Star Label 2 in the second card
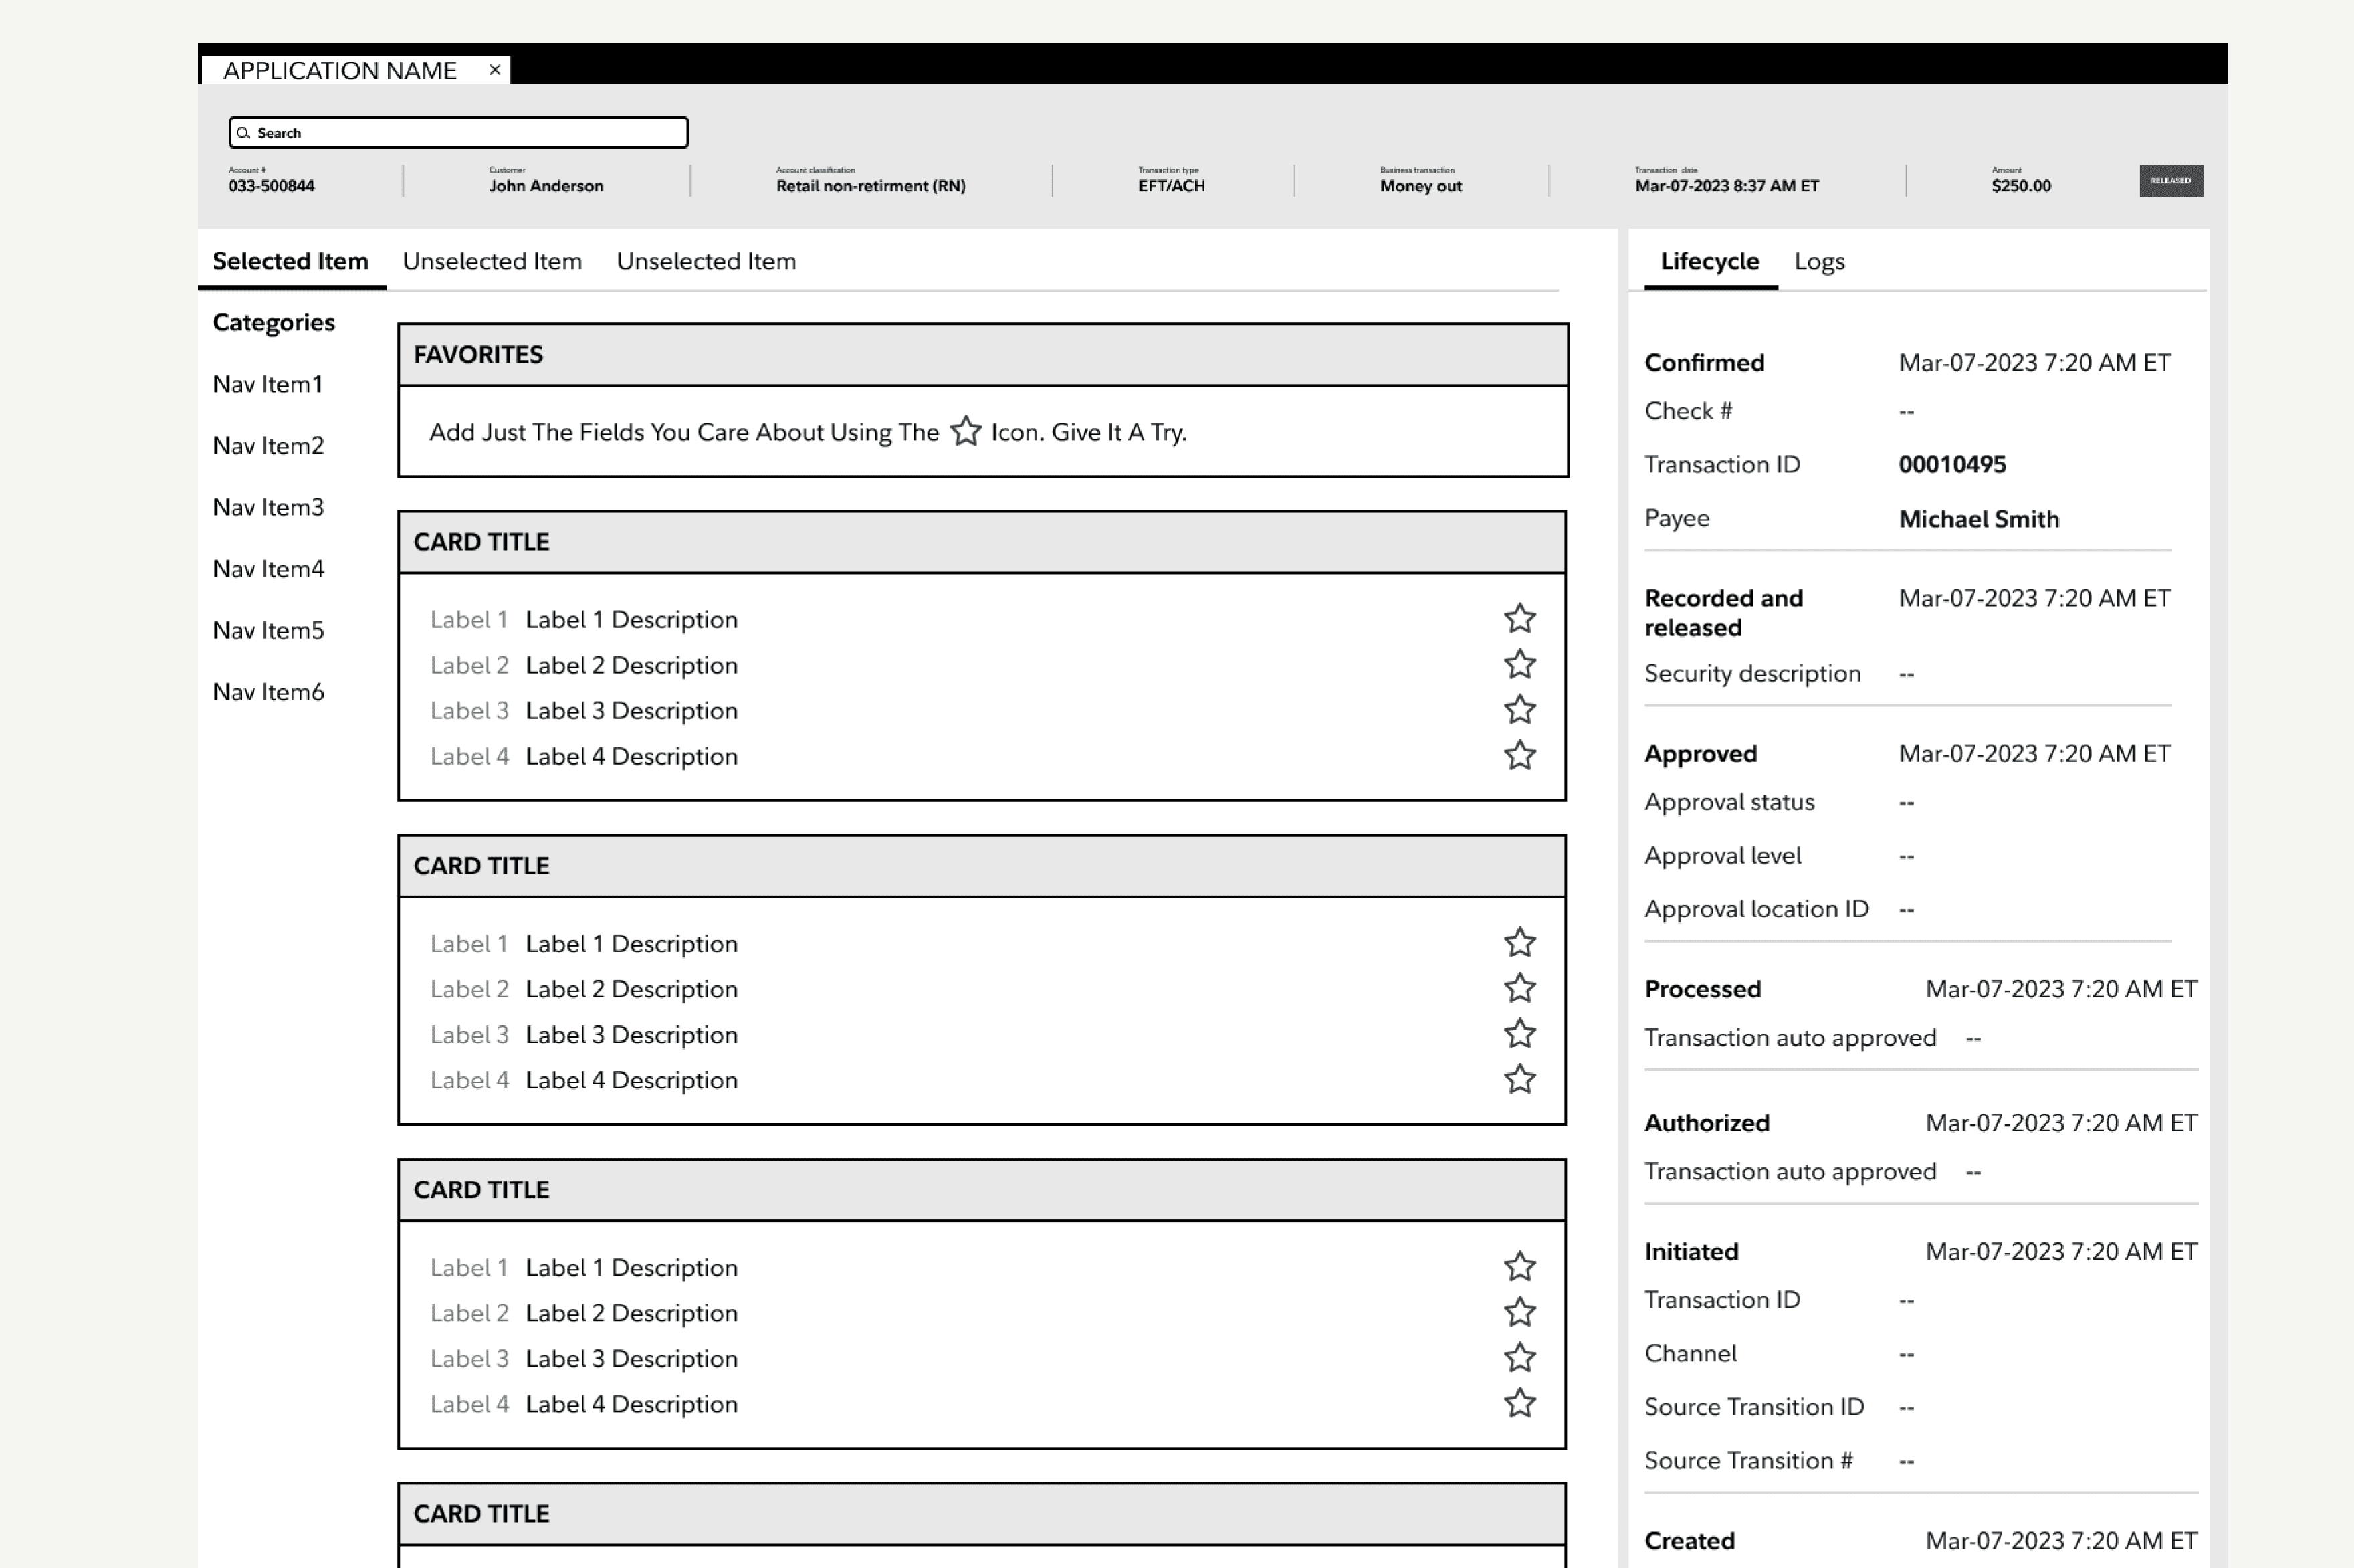 coord(1519,989)
